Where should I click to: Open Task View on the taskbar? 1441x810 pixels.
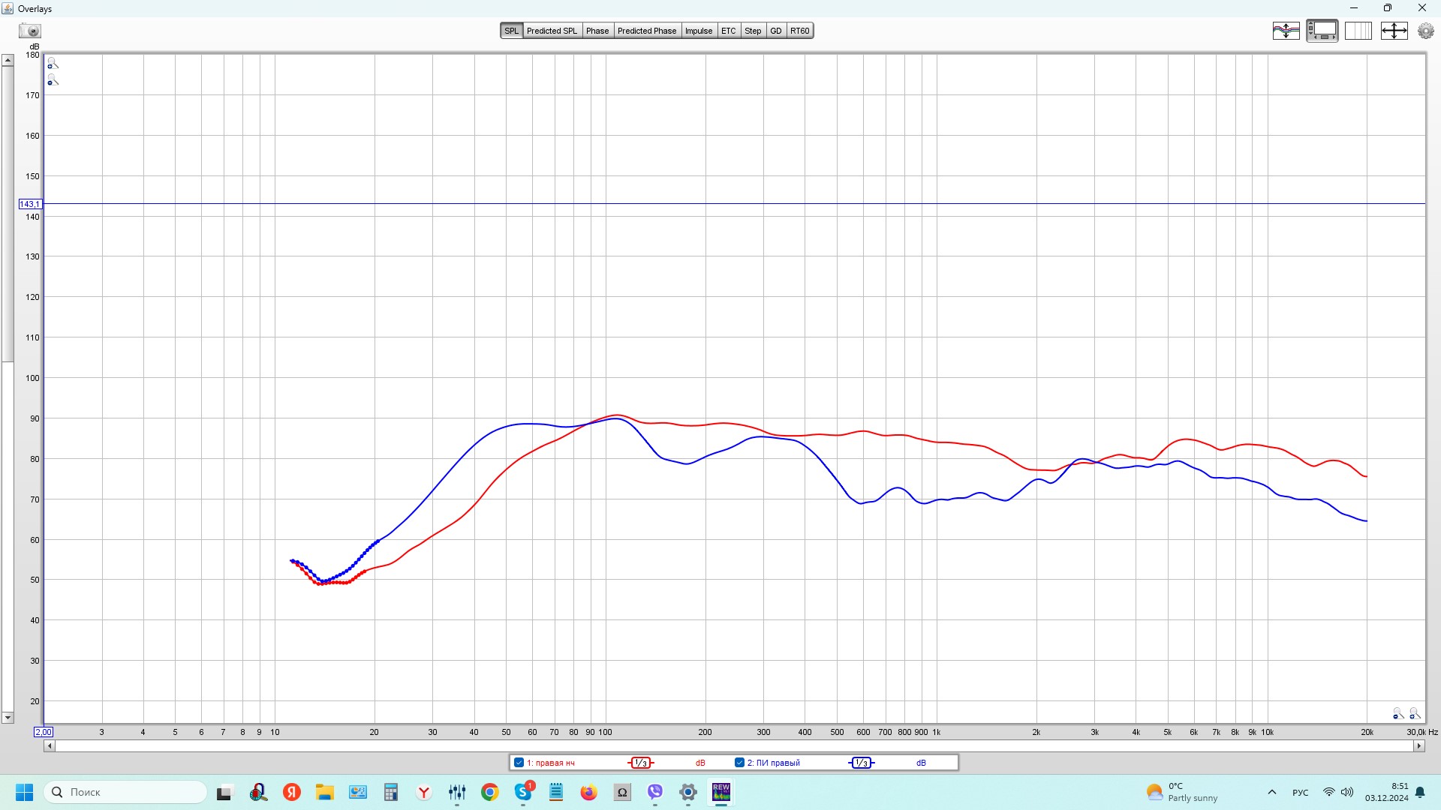coord(224,793)
